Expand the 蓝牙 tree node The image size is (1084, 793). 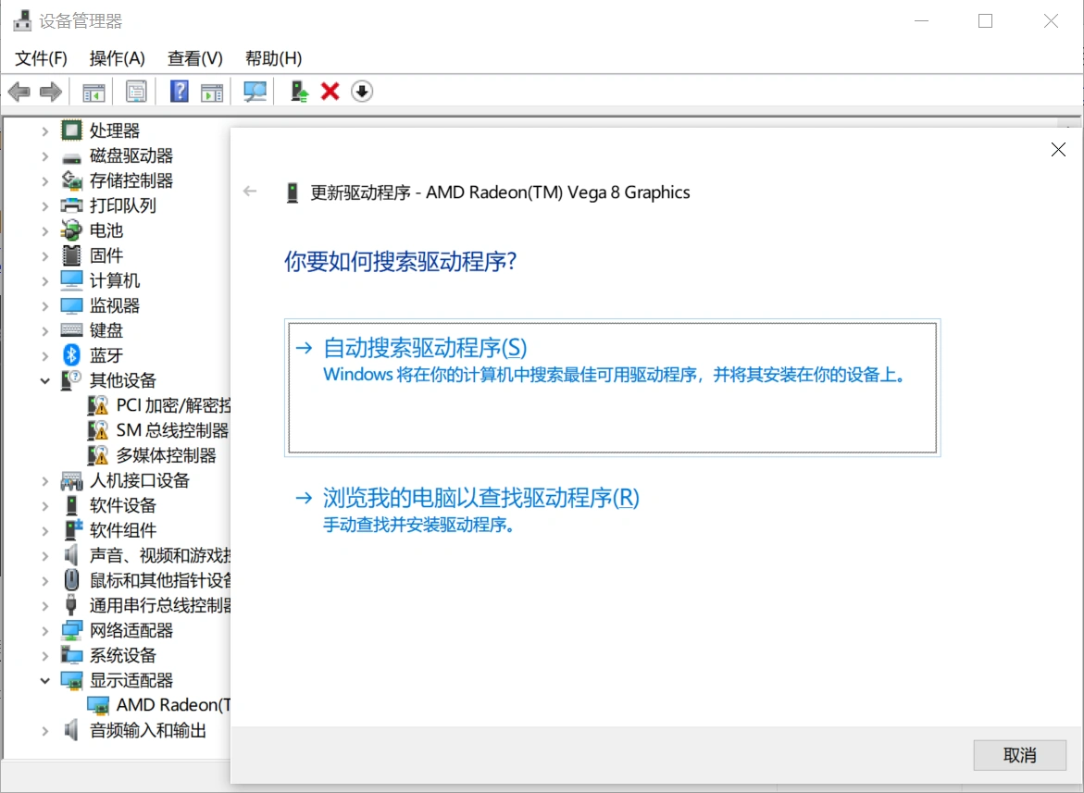(45, 355)
